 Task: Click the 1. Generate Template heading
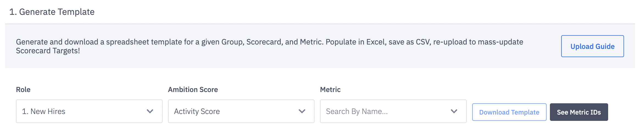coord(52,12)
